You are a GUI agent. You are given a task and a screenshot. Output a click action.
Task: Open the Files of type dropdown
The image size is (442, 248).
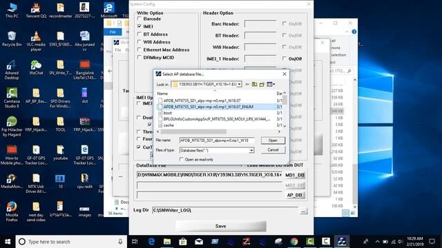pos(251,150)
